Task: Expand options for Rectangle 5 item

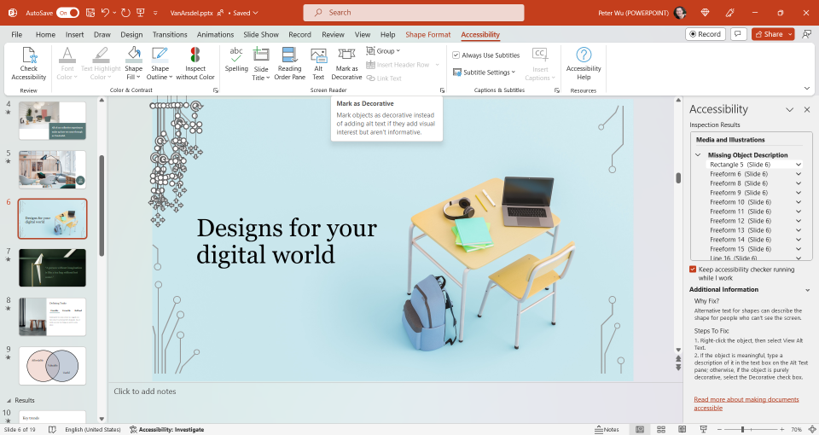Action: [799, 165]
